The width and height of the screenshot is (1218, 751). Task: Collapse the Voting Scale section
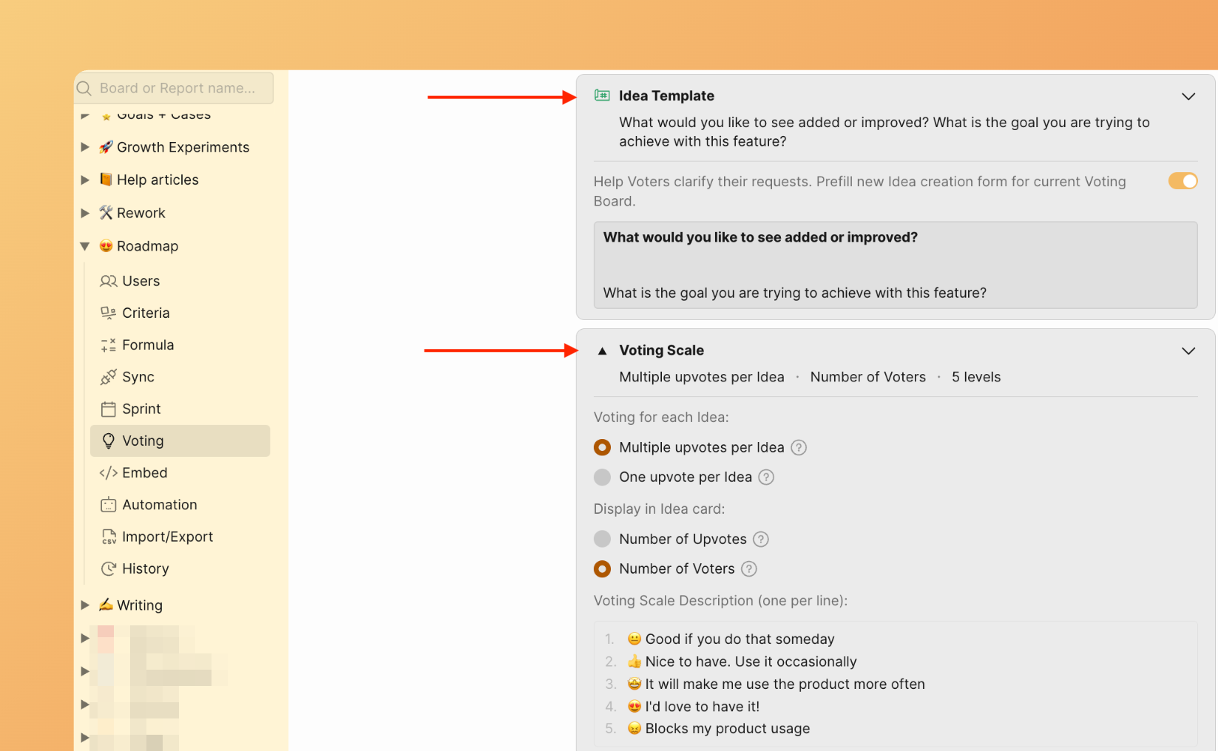point(1188,350)
